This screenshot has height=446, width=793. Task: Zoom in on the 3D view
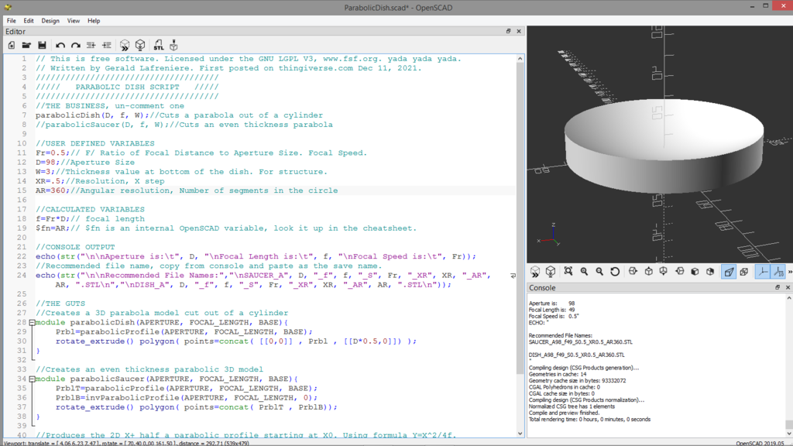(x=584, y=272)
